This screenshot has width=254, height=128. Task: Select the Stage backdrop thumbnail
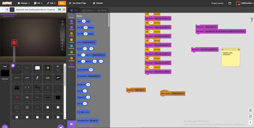5,73
